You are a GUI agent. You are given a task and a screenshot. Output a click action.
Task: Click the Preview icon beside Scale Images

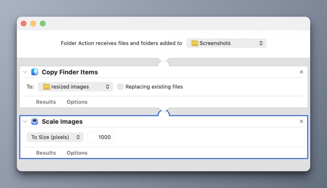35,122
